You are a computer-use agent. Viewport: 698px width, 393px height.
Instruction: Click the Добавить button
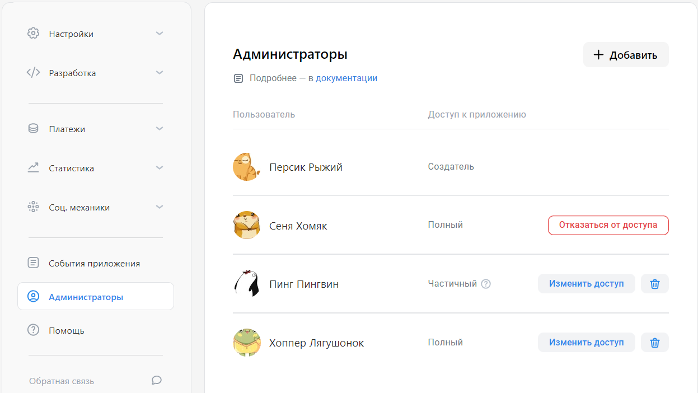625,54
